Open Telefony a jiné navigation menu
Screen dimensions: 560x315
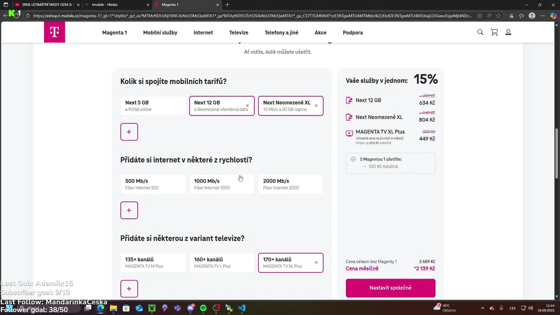click(281, 32)
